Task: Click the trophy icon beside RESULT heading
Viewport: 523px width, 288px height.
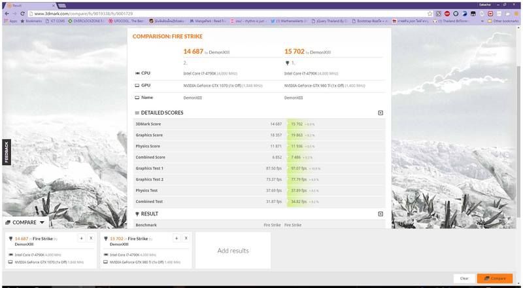Action: [137, 214]
